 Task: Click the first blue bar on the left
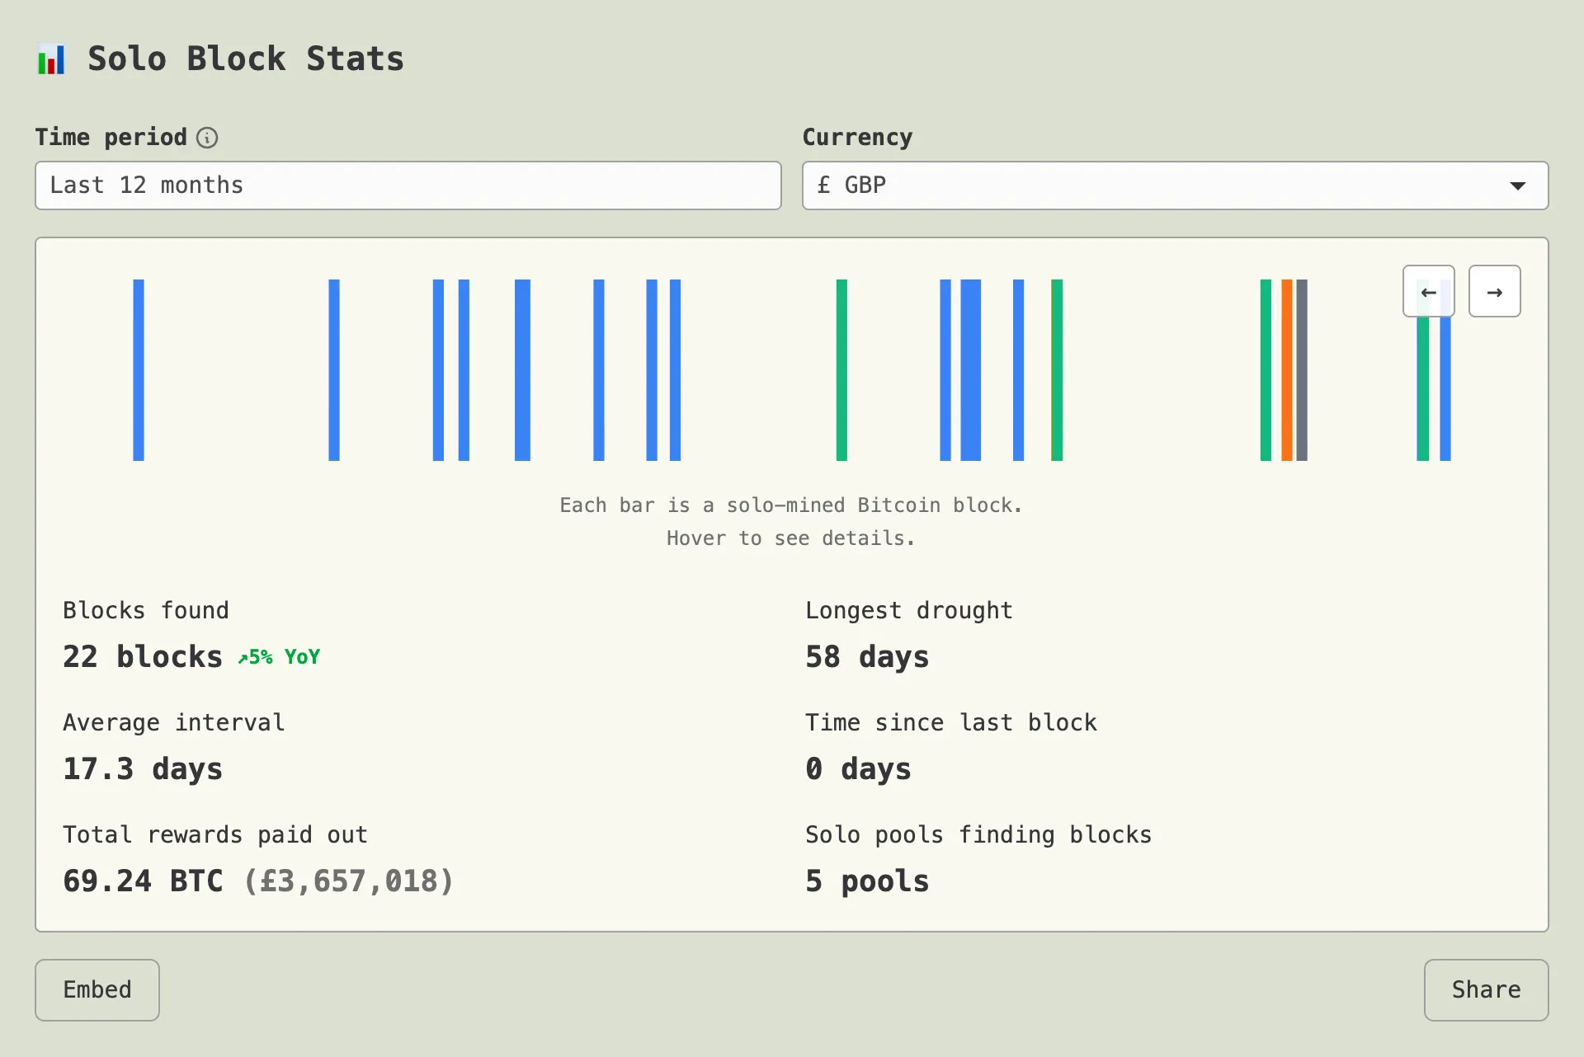pos(139,370)
